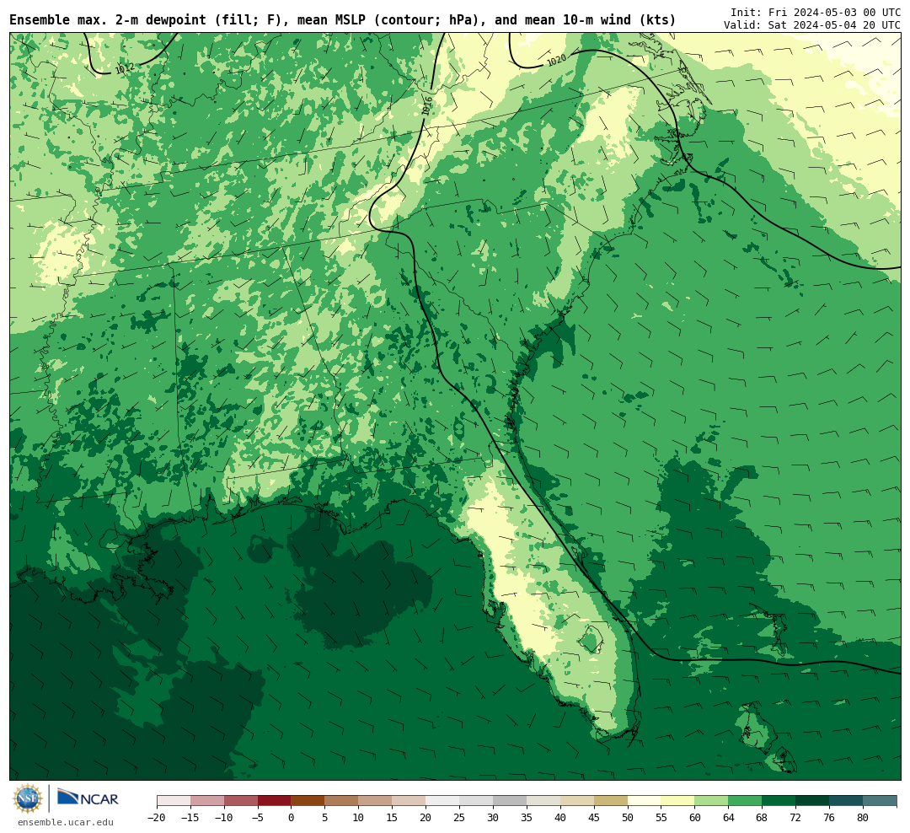Image resolution: width=910 pixels, height=833 pixels.
Task: Pick the colorbar swatch between -20 and -15
Action: click(x=174, y=801)
